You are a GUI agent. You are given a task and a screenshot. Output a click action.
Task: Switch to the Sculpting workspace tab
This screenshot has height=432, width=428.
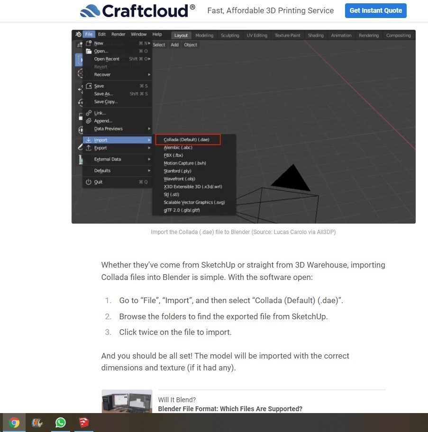[230, 35]
